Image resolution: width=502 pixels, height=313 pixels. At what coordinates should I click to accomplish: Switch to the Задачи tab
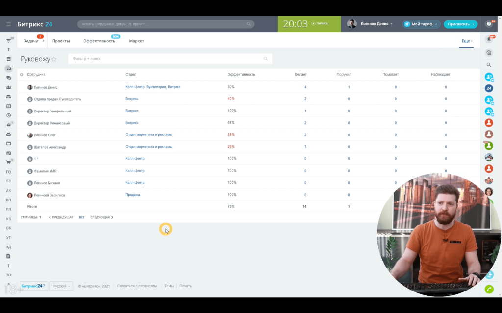pos(31,41)
